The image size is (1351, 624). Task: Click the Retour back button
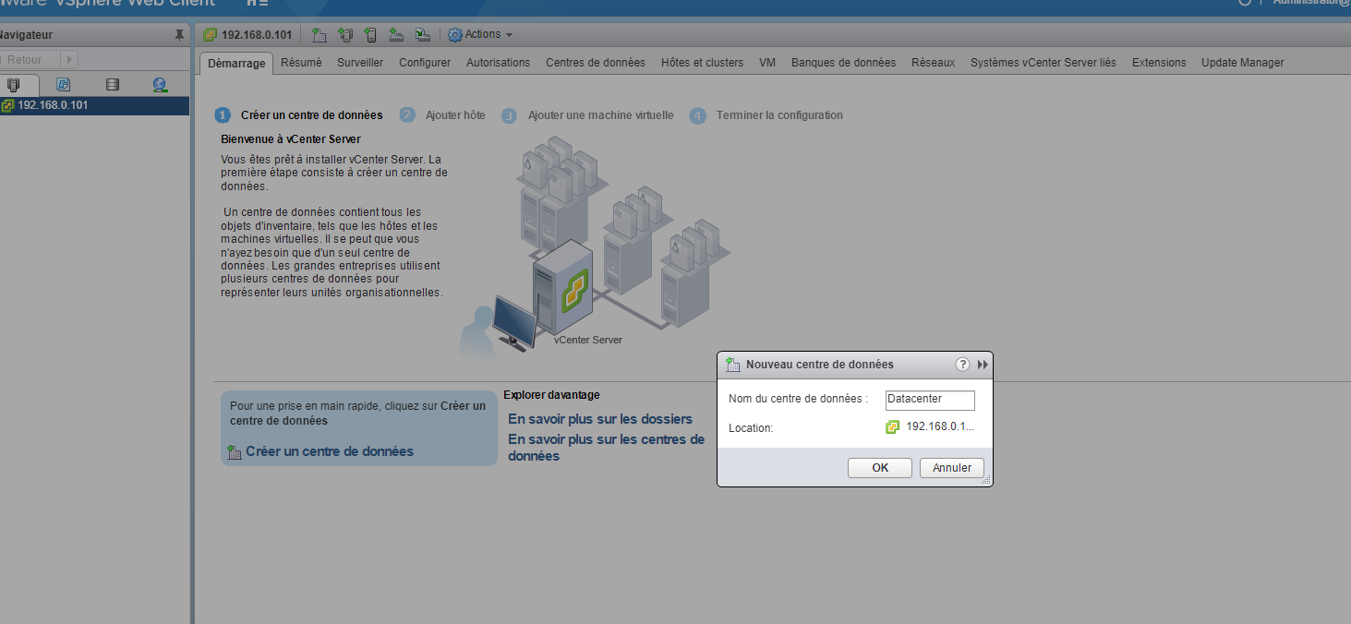pos(29,60)
